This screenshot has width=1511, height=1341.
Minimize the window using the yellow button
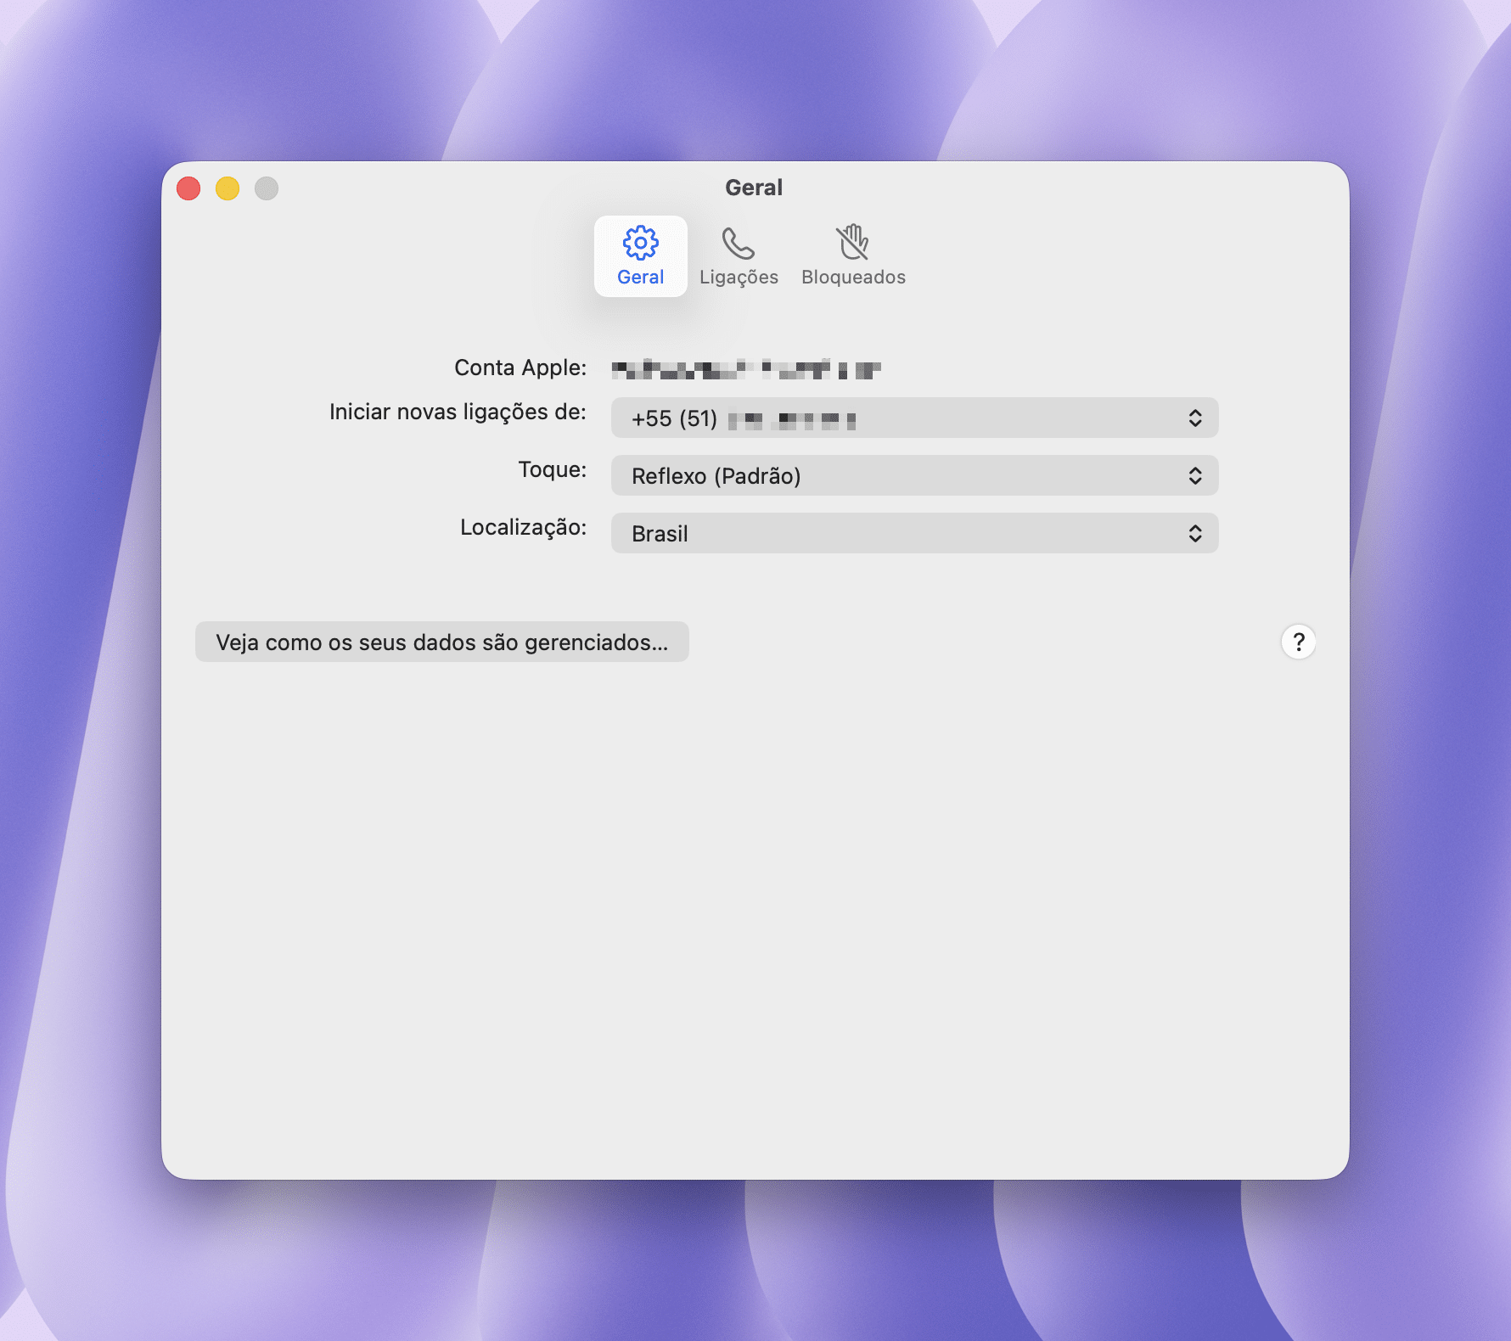[x=227, y=188]
